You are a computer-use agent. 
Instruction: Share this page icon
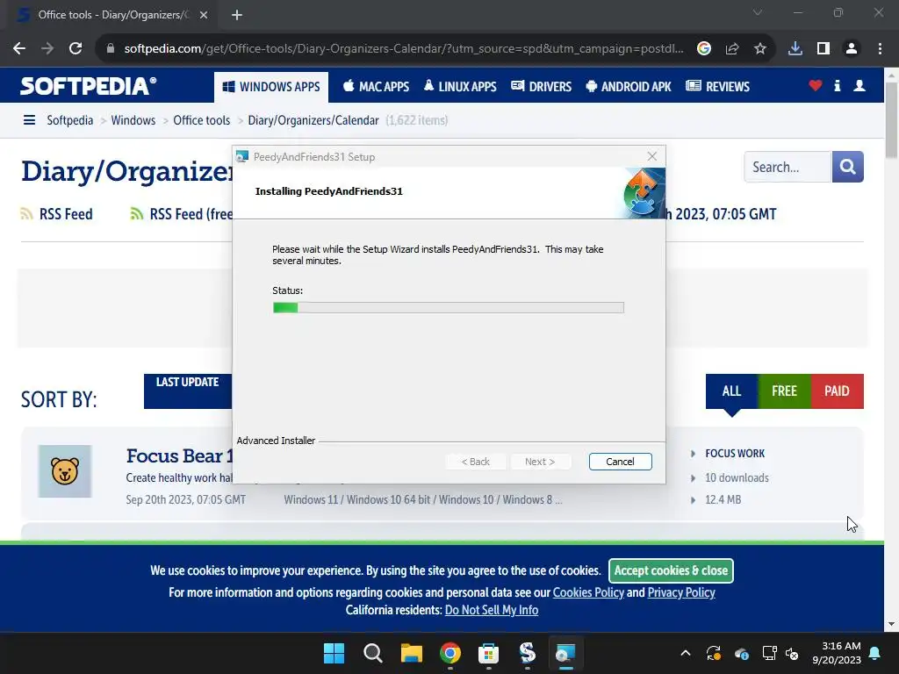(x=732, y=49)
